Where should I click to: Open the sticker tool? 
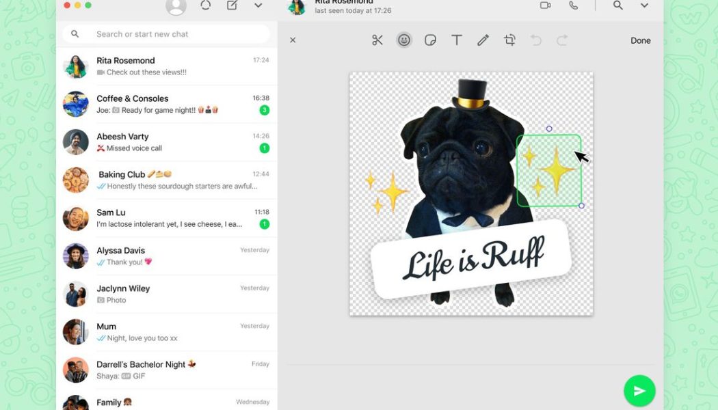coord(430,40)
